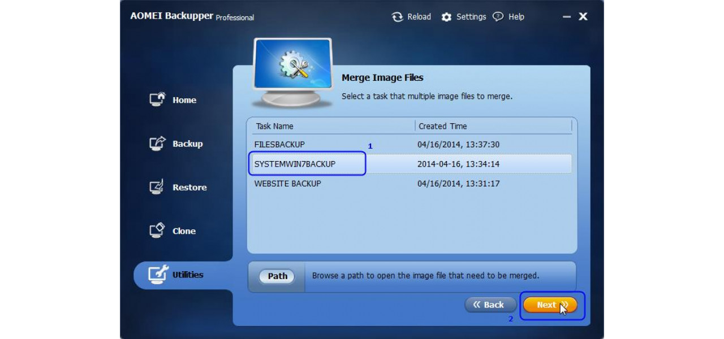
Task: Click the Reload arrows icon
Action: tap(398, 17)
